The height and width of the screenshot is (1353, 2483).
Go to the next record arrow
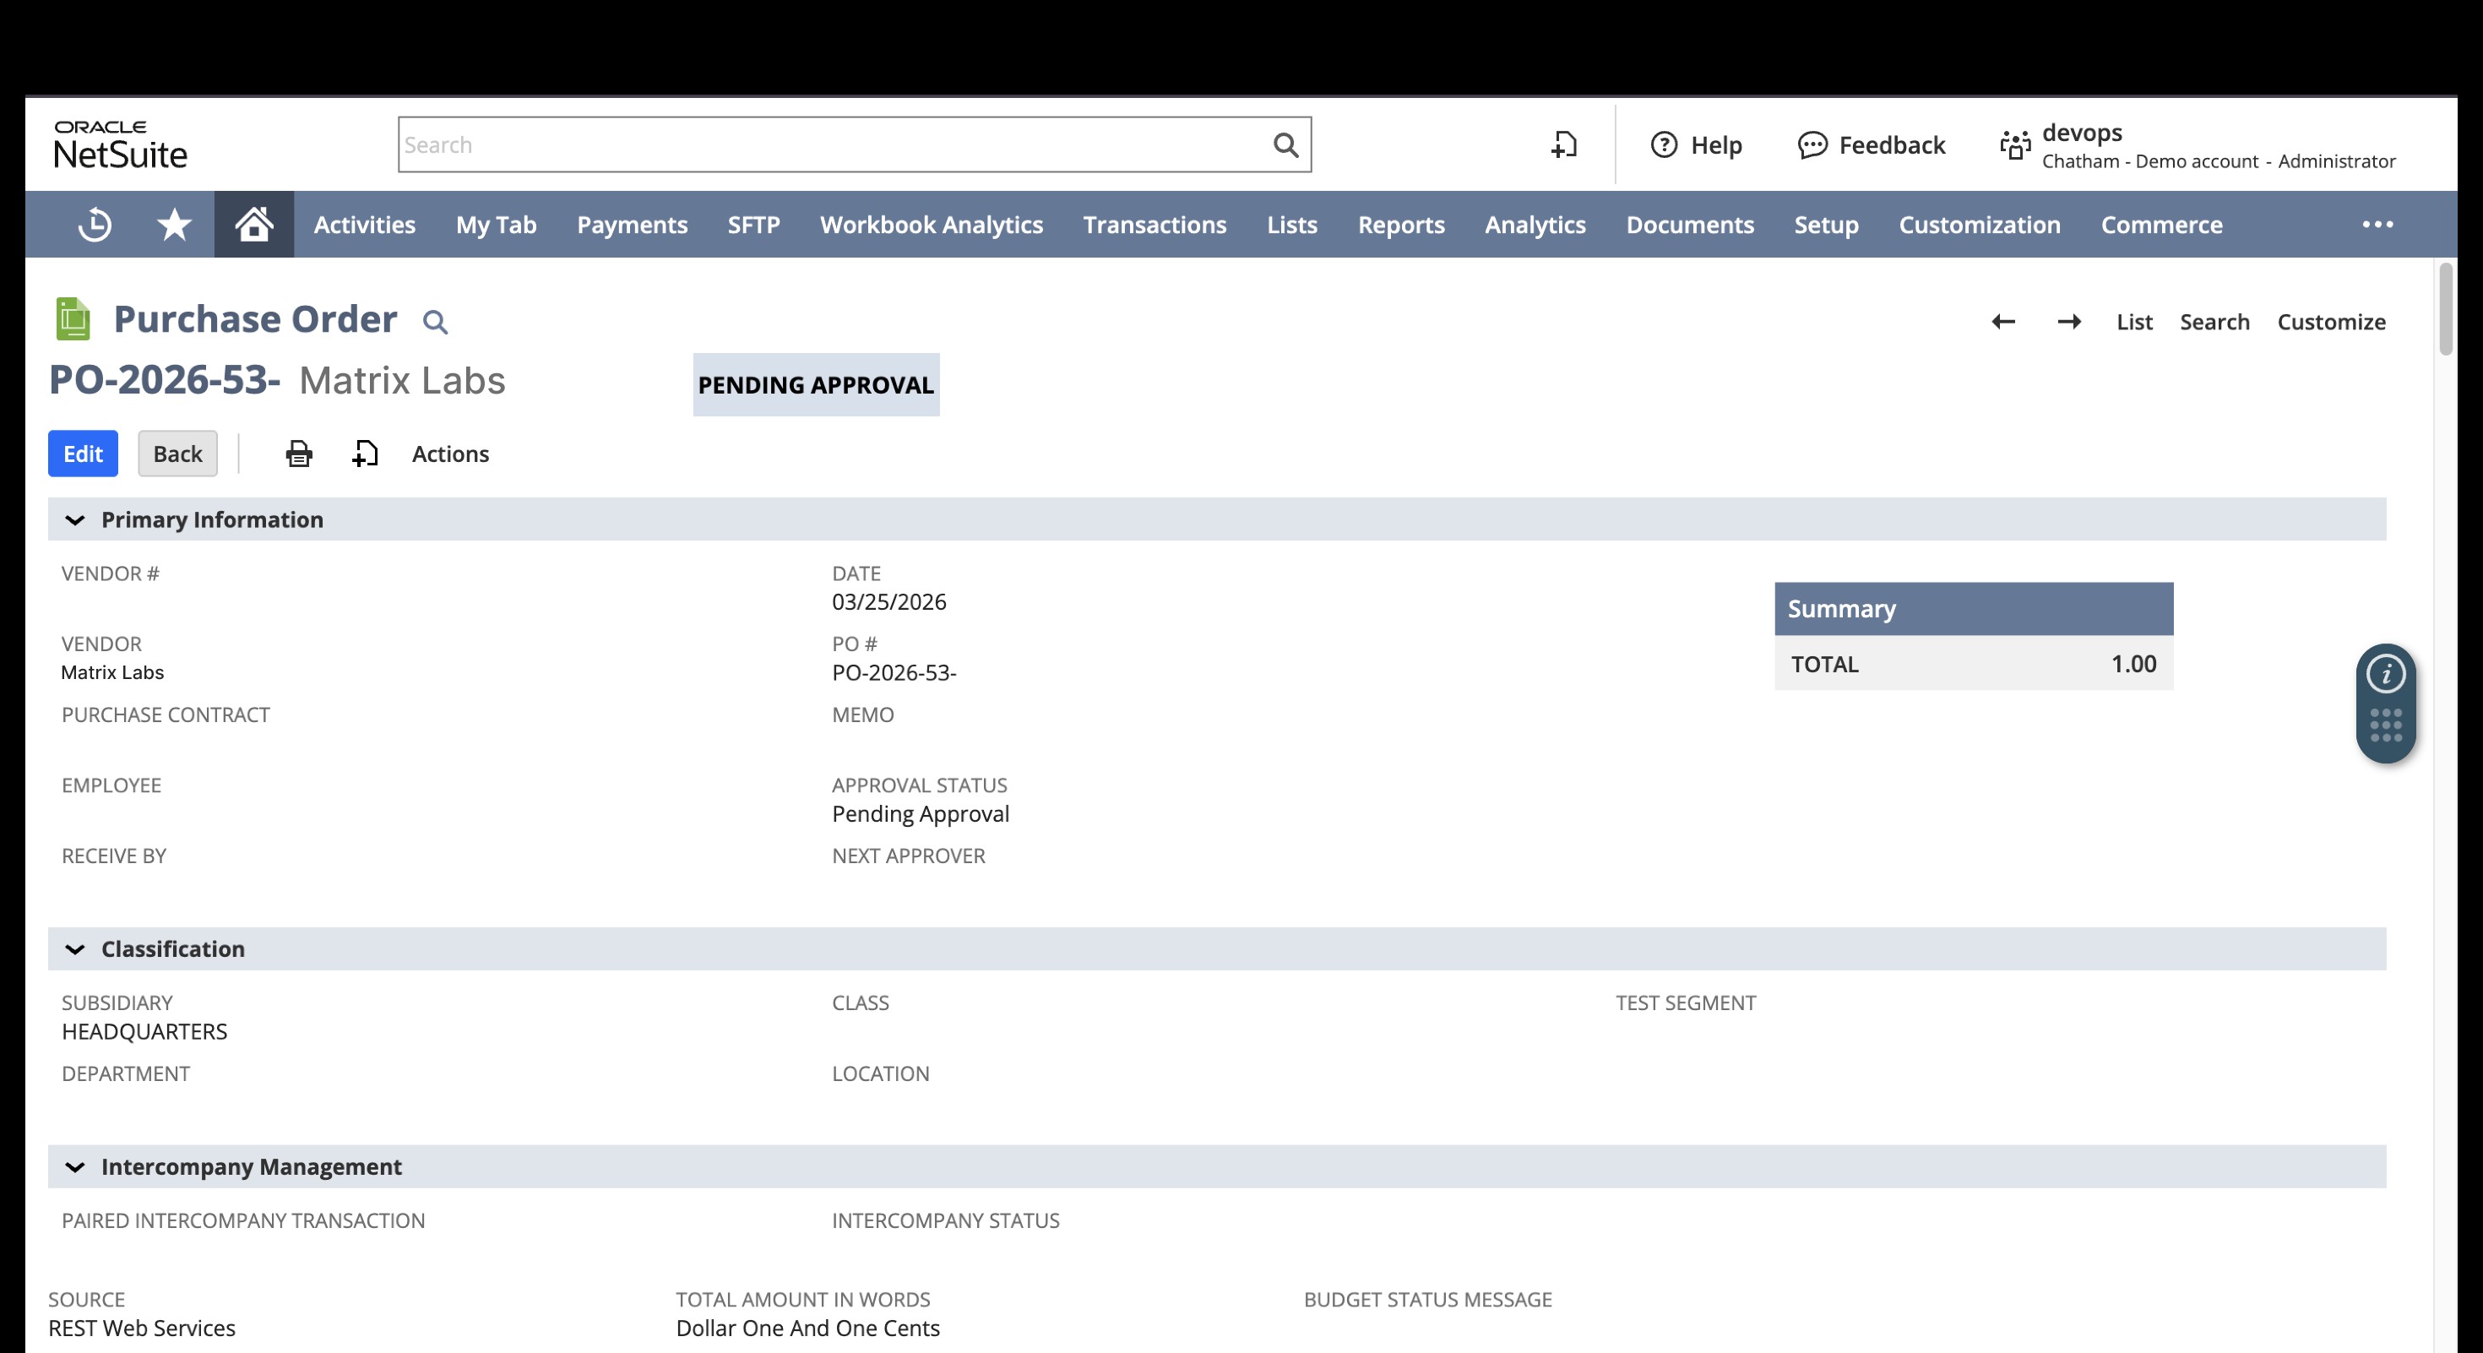coord(2069,322)
